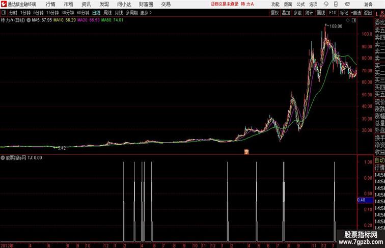Click the 游客 user account label
Screen dimensions: 385x248
368,4
